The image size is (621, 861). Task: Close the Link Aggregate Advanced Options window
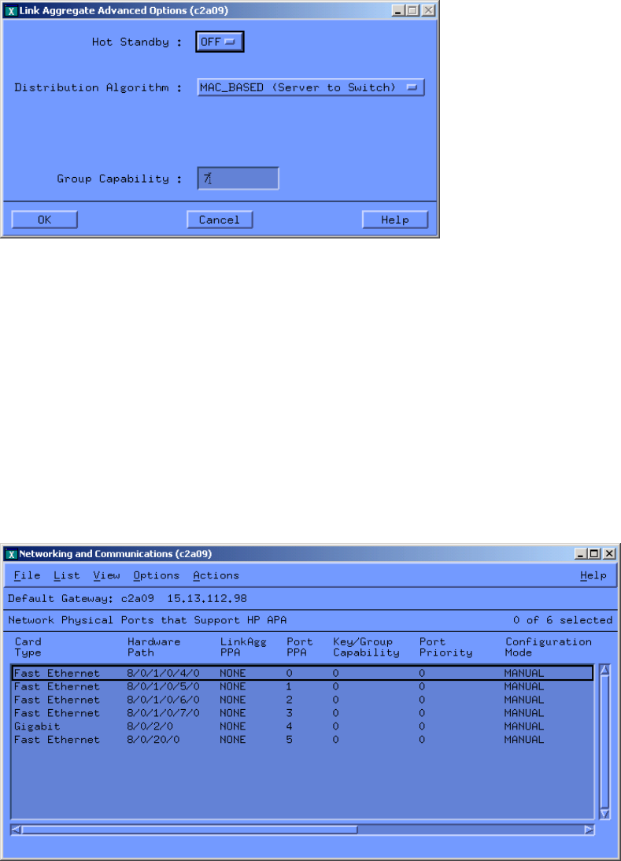[428, 10]
